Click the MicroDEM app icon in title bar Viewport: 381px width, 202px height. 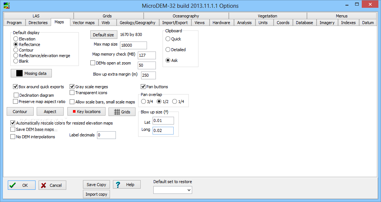pos(7,5)
